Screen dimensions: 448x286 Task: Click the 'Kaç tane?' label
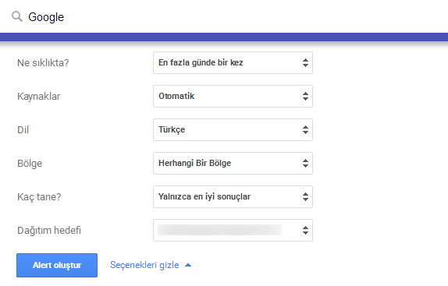point(39,196)
